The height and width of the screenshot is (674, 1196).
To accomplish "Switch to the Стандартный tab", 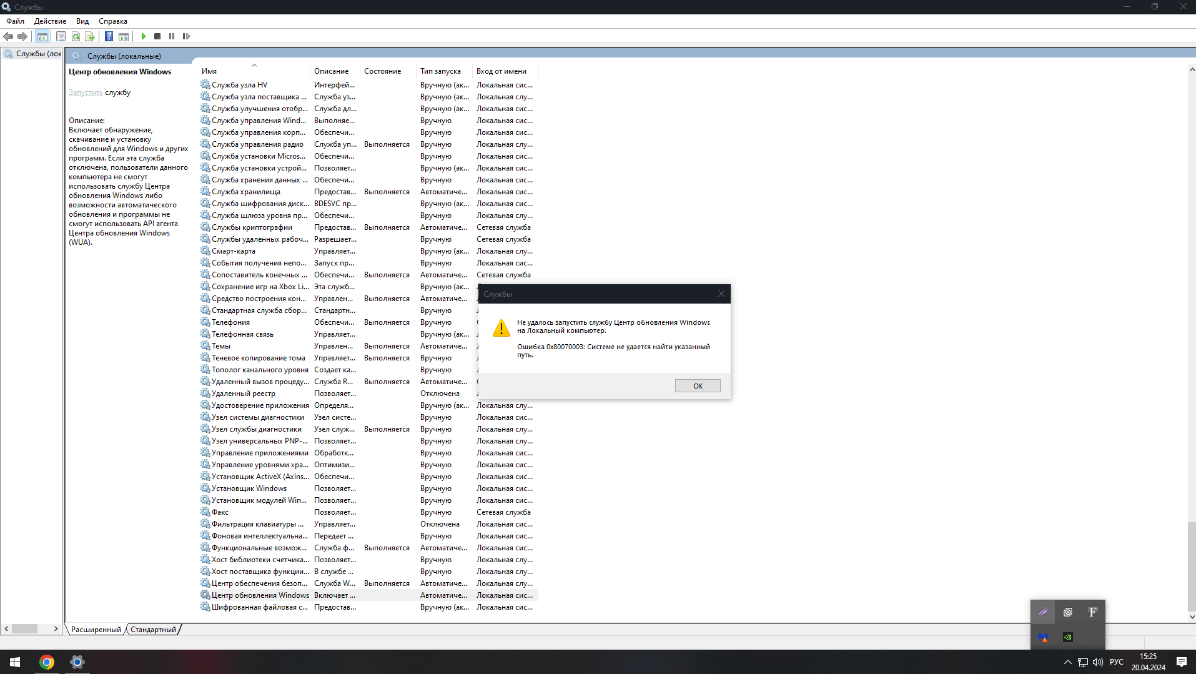I will (153, 630).
